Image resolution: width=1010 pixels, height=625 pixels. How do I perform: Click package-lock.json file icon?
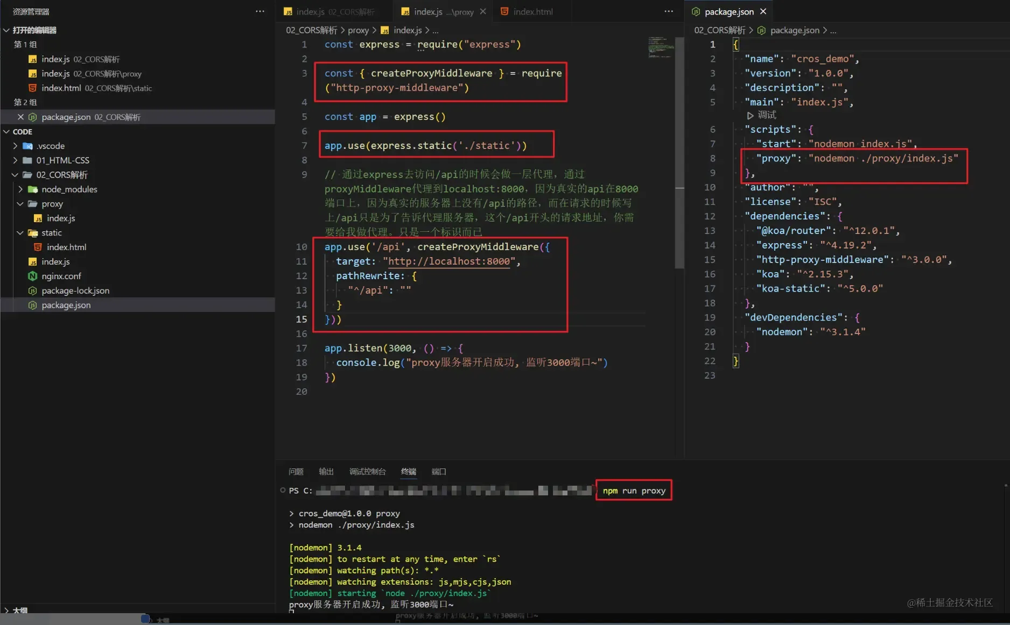tap(32, 290)
